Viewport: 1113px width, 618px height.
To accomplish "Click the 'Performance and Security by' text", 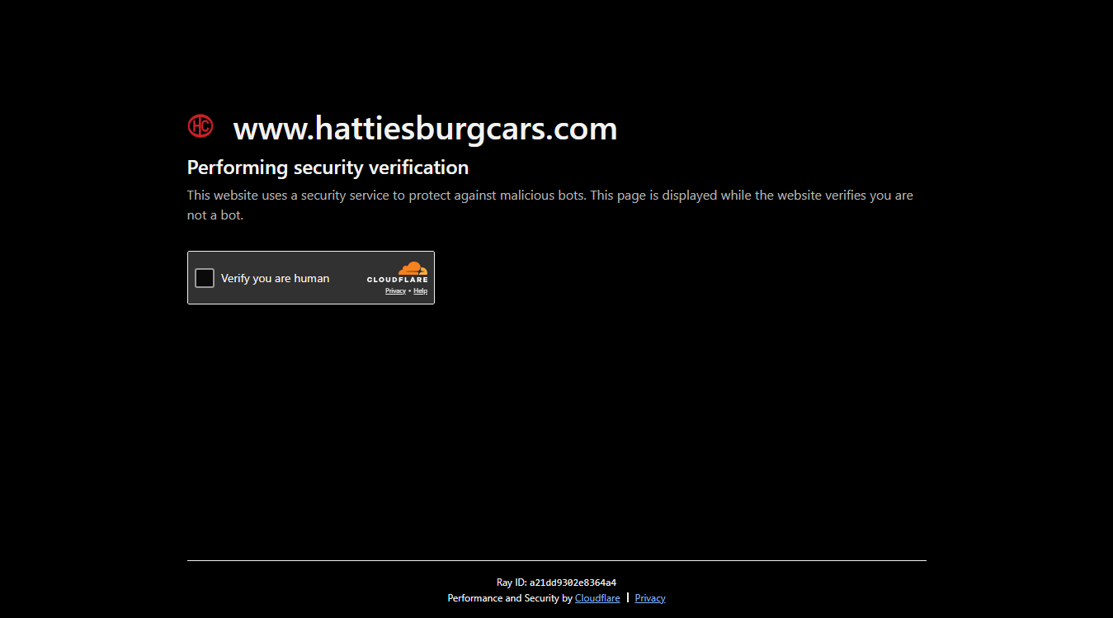I will point(510,598).
